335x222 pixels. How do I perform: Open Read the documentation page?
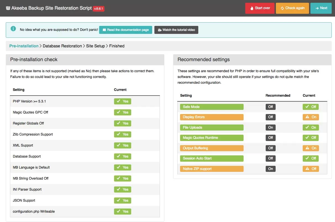[125, 30]
